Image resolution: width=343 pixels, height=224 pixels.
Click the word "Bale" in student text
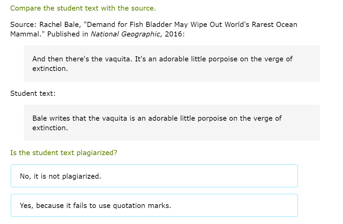[40, 118]
